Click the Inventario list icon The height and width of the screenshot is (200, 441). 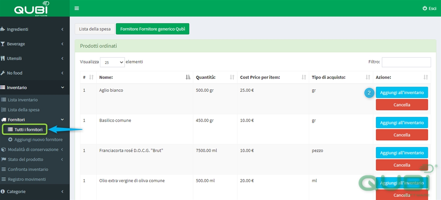[3, 88]
